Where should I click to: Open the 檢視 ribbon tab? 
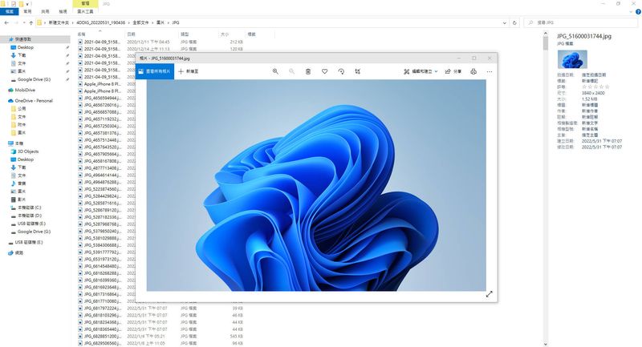pos(63,11)
